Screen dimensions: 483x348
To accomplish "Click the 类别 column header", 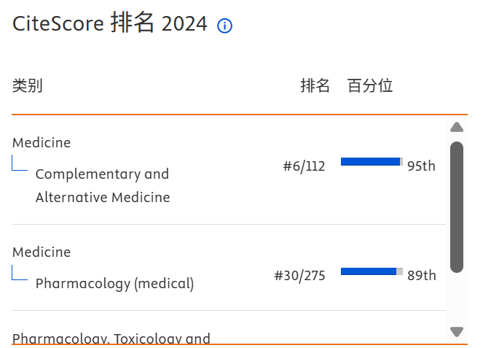I will tap(27, 86).
